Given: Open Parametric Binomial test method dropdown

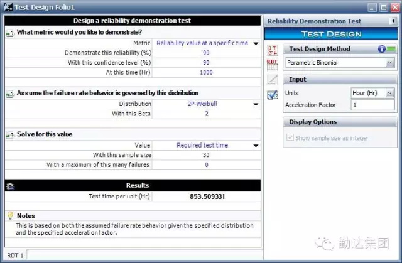Looking at the screenshot, I should point(389,63).
